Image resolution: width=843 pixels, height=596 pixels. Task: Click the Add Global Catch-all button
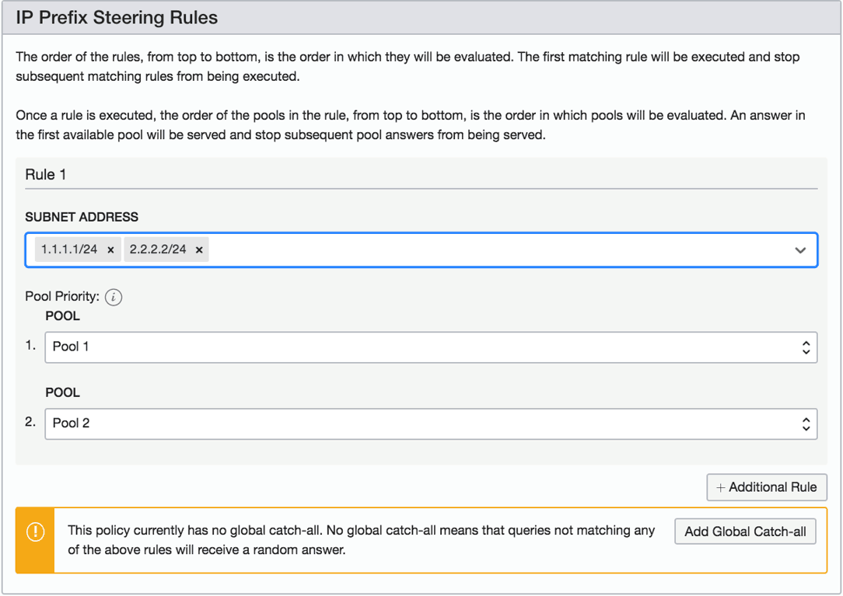coord(744,532)
